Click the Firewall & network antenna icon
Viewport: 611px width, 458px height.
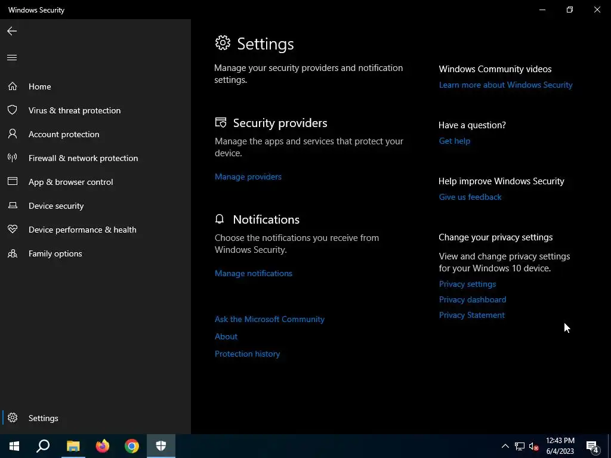pos(13,157)
